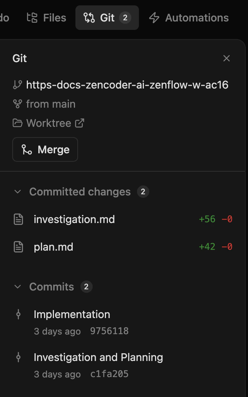Image resolution: width=248 pixels, height=397 pixels.
Task: Click '3 days ago' under Investigation and Planning
Action: coord(57,374)
